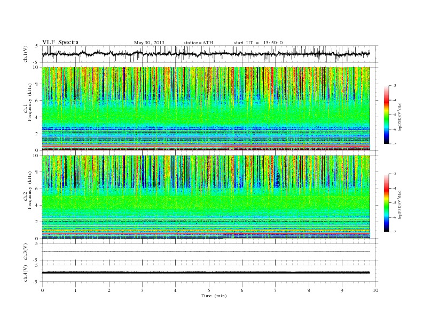Screen dimensions: 423x326
Task: Click the ch.1 waveform trace plot
Action: 209,54
